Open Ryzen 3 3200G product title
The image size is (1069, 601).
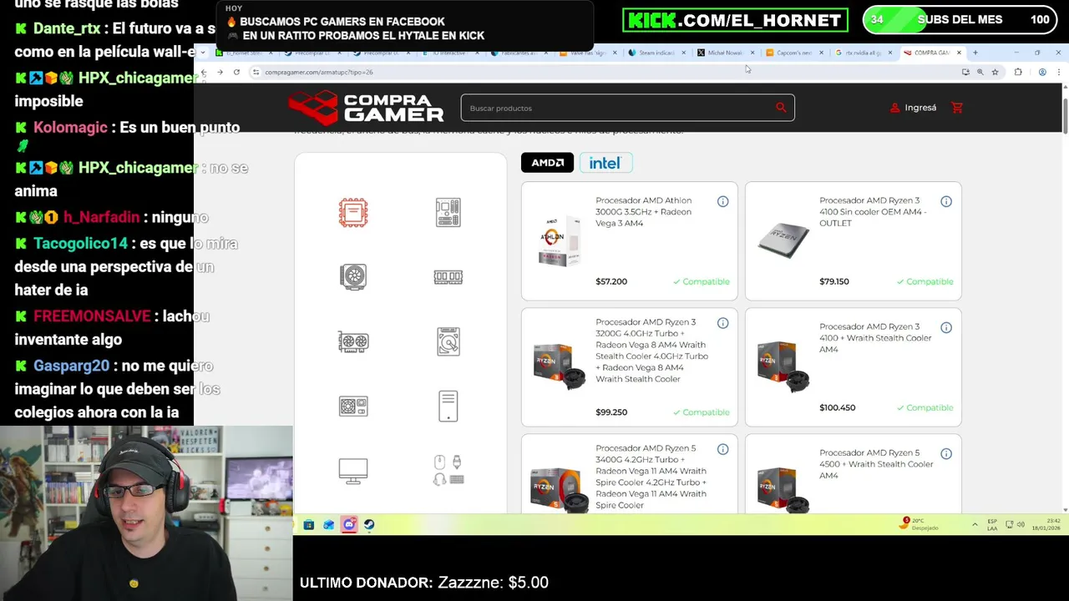[x=651, y=351]
